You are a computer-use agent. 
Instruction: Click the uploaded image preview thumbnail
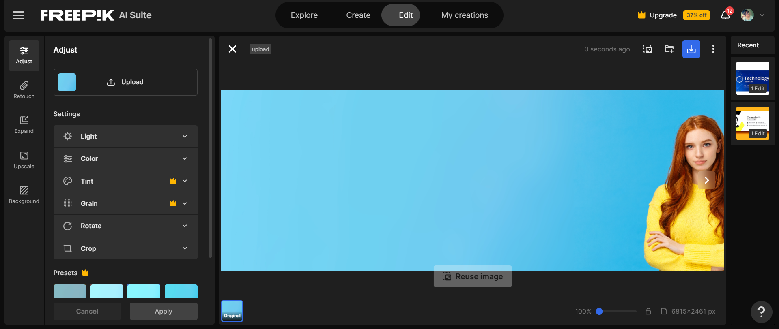pyautogui.click(x=67, y=82)
